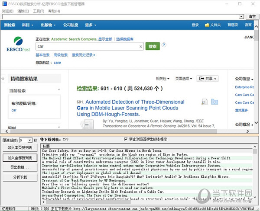Expand the 更多 dropdown menu
The height and width of the screenshot is (211, 260).
tap(91, 25)
